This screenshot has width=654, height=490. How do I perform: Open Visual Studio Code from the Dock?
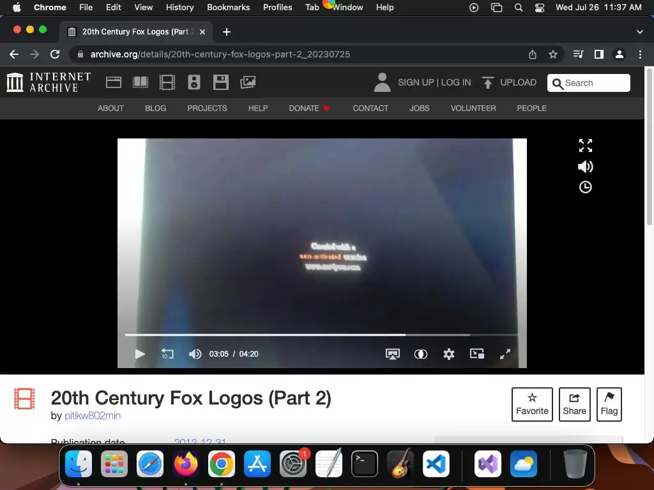[x=436, y=464]
